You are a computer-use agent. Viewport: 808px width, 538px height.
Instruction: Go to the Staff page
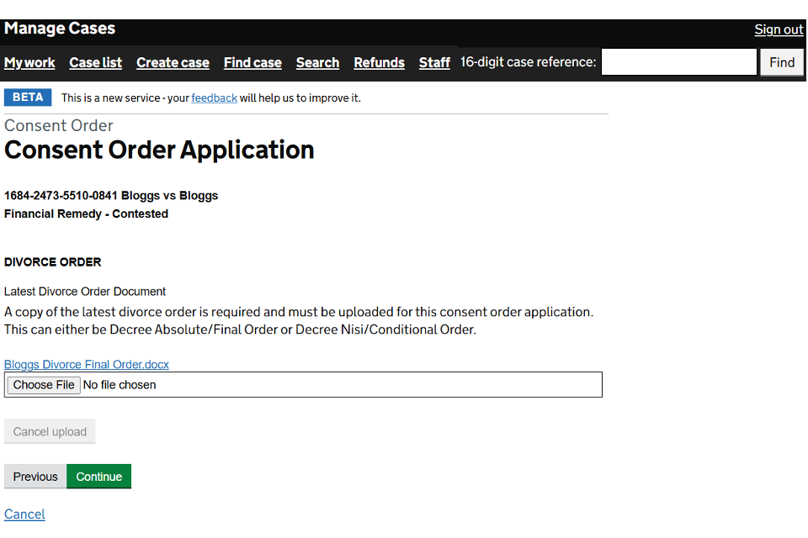click(x=434, y=63)
